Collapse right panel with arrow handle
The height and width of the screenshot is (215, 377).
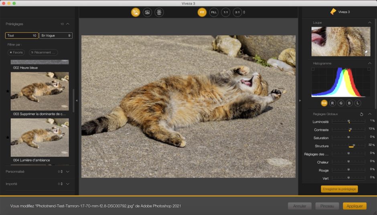[x=300, y=100]
